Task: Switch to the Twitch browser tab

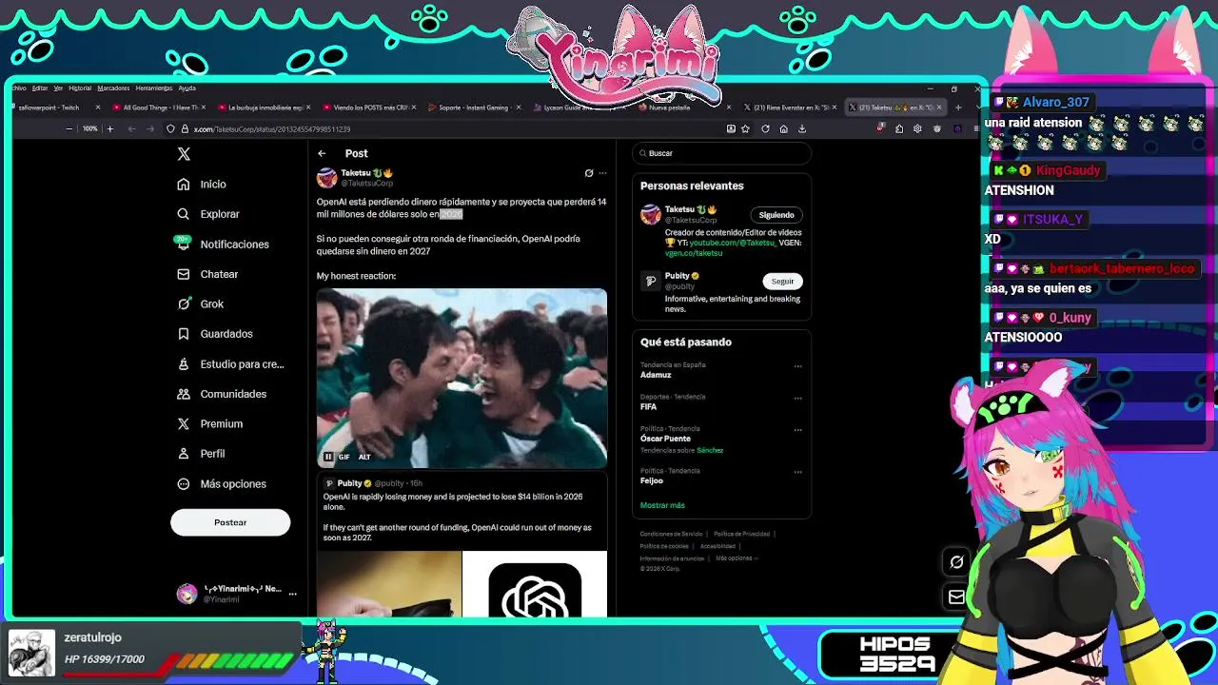Action: point(55,108)
